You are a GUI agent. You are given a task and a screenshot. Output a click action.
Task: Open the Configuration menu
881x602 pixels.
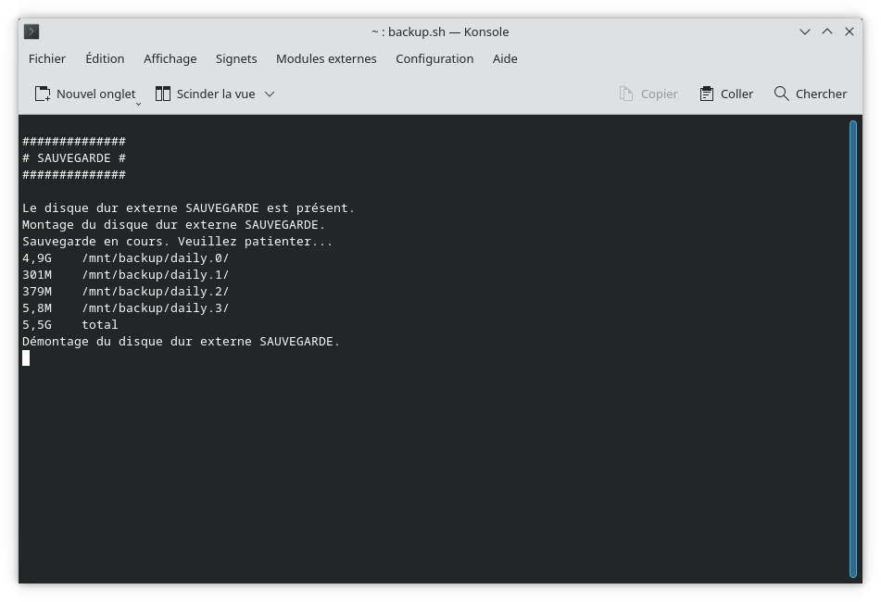coord(434,58)
